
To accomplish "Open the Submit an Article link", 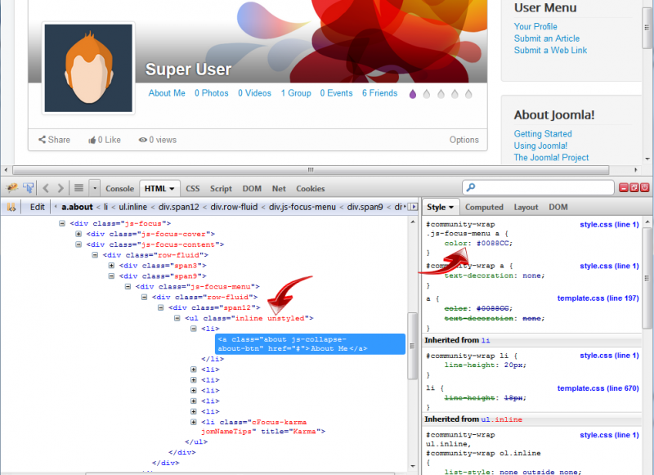I will [x=546, y=38].
